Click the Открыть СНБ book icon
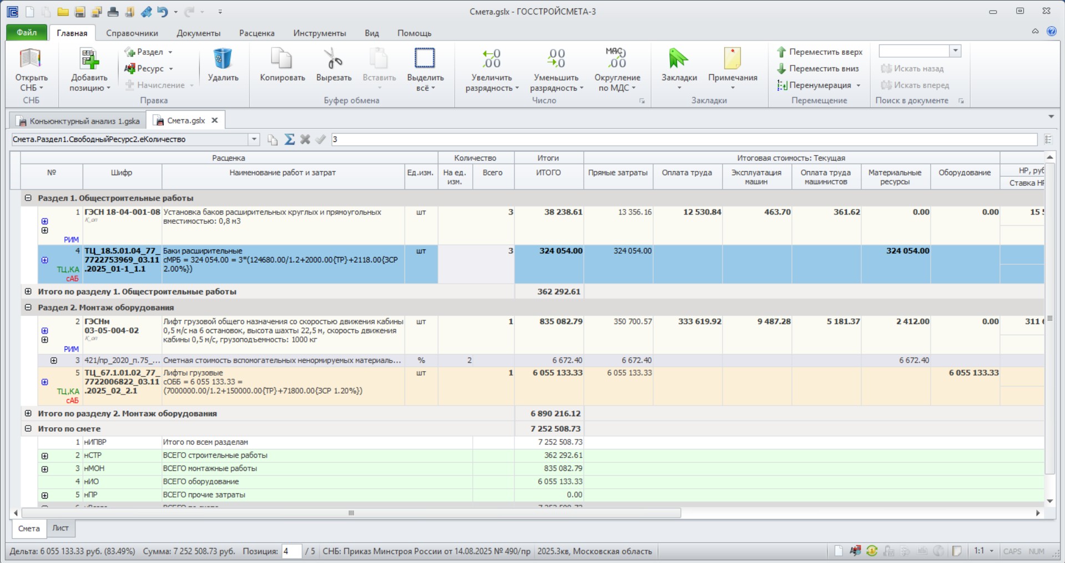The image size is (1065, 563). click(x=31, y=59)
